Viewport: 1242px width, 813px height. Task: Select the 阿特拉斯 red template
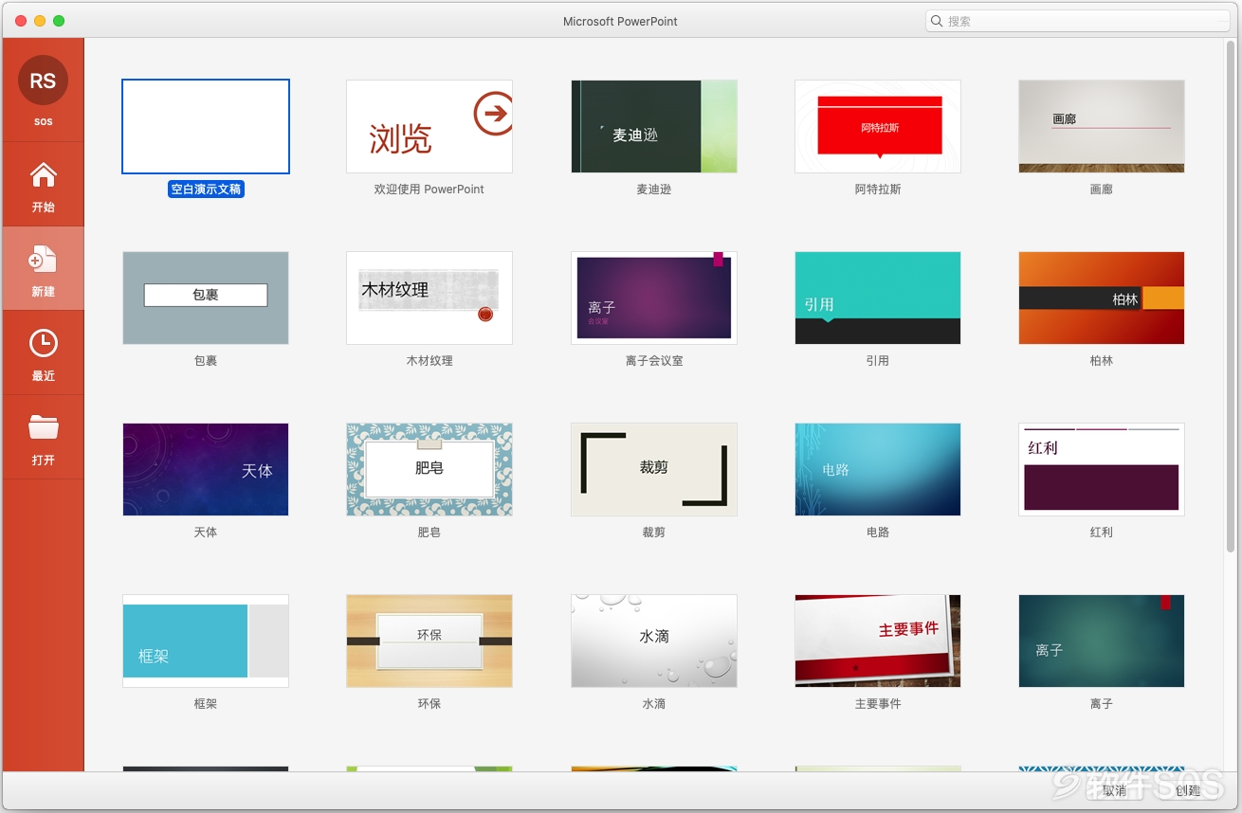tap(878, 127)
